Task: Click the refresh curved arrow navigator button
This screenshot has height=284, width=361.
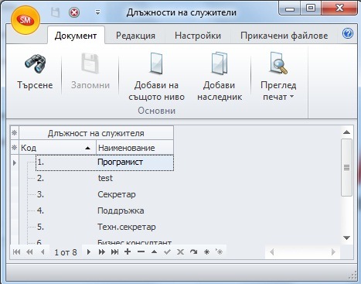Action: point(193,251)
